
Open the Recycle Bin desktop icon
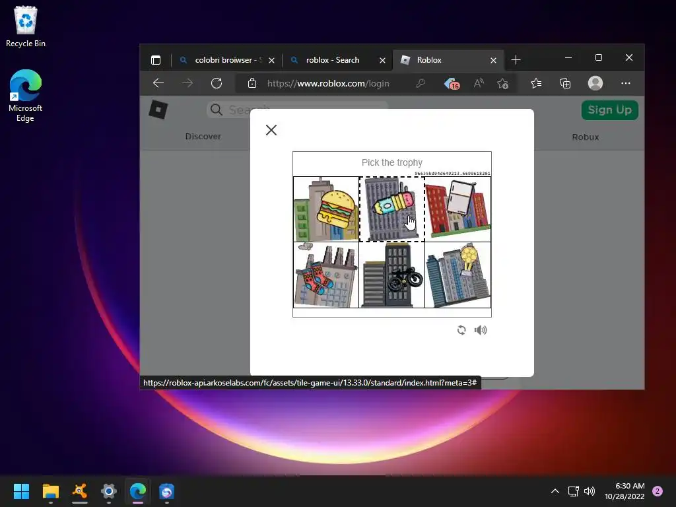pyautogui.click(x=26, y=26)
